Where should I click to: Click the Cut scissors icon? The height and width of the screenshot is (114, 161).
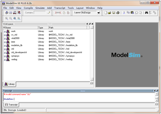[124, 13]
